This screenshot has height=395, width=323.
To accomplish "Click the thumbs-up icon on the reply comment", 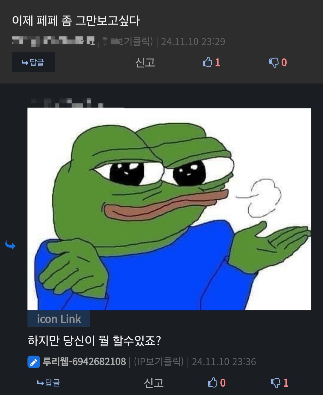I will [x=212, y=382].
